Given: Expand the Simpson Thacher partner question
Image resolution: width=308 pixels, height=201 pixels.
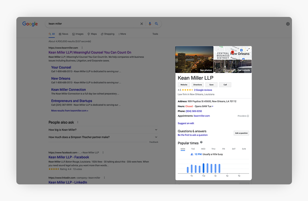Looking at the screenshot, I should point(156,137).
